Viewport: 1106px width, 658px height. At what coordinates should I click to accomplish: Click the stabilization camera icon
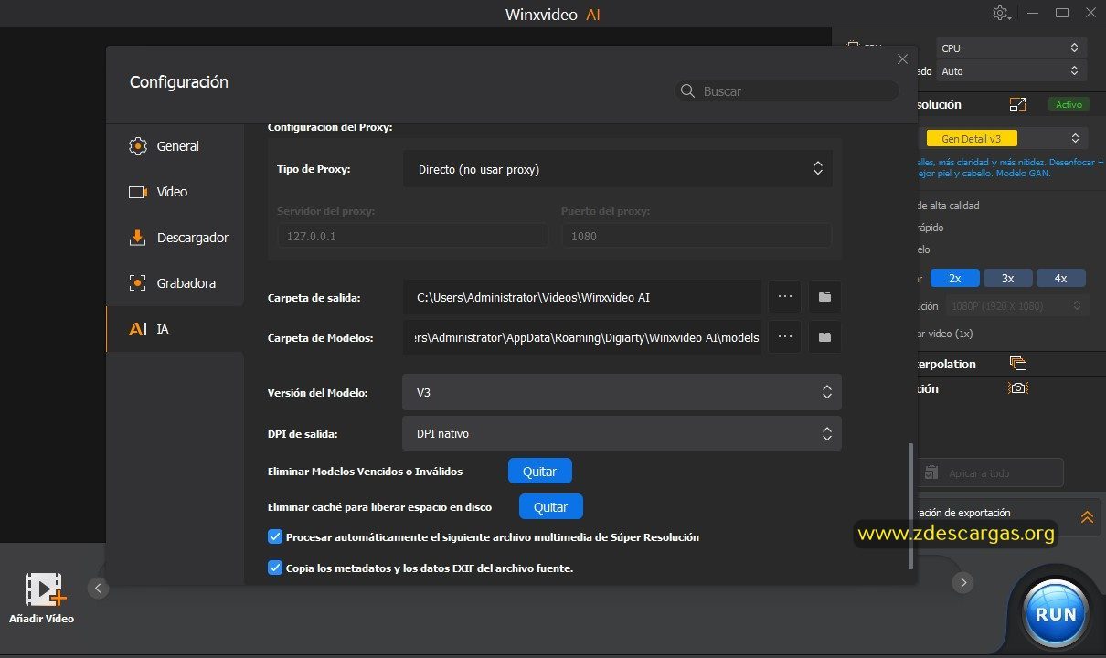click(x=1018, y=388)
